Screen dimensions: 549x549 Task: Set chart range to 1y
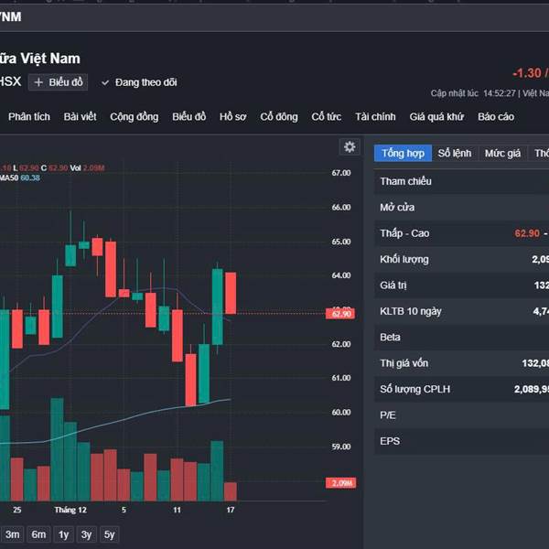(x=63, y=534)
